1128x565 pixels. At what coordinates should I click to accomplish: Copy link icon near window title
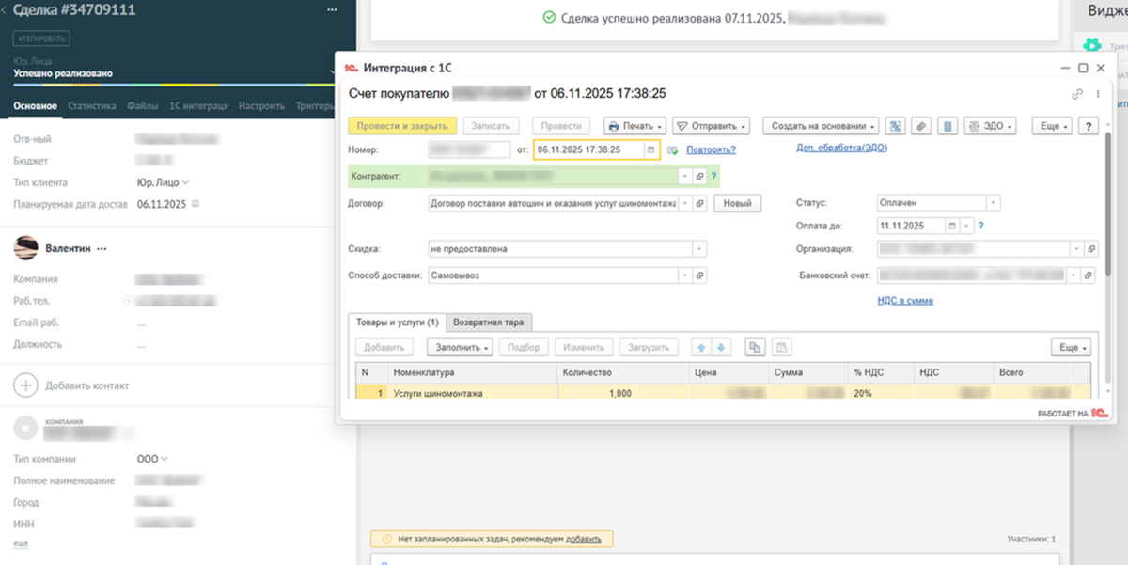coord(1077,94)
